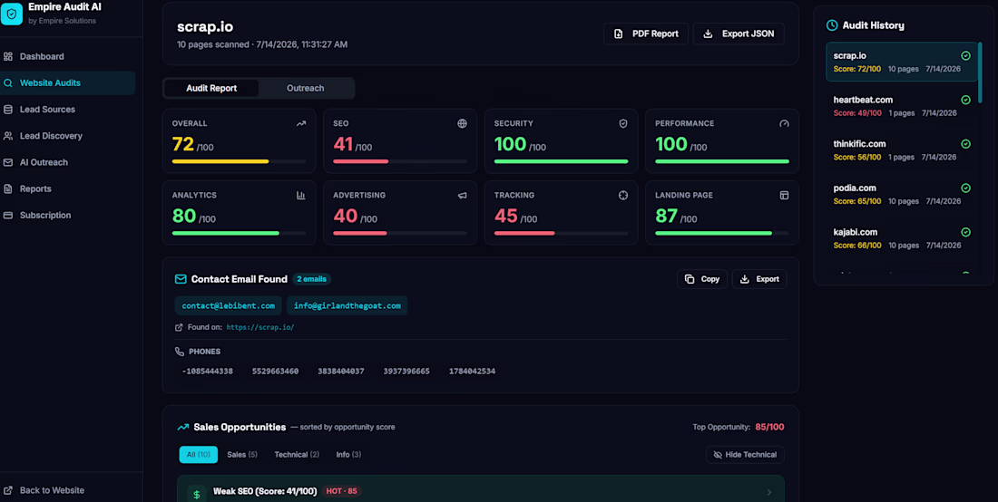Screen dimensions: 998x502
Task: Click Export JSON button
Action: 739,34
